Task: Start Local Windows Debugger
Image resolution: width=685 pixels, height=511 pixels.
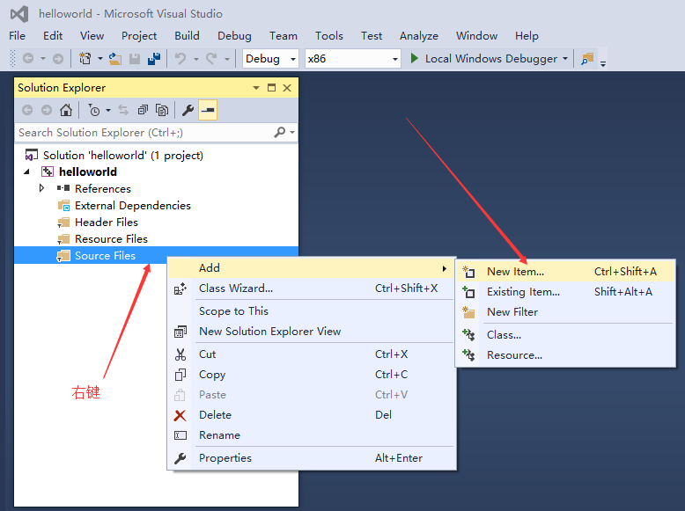Action: click(x=483, y=59)
